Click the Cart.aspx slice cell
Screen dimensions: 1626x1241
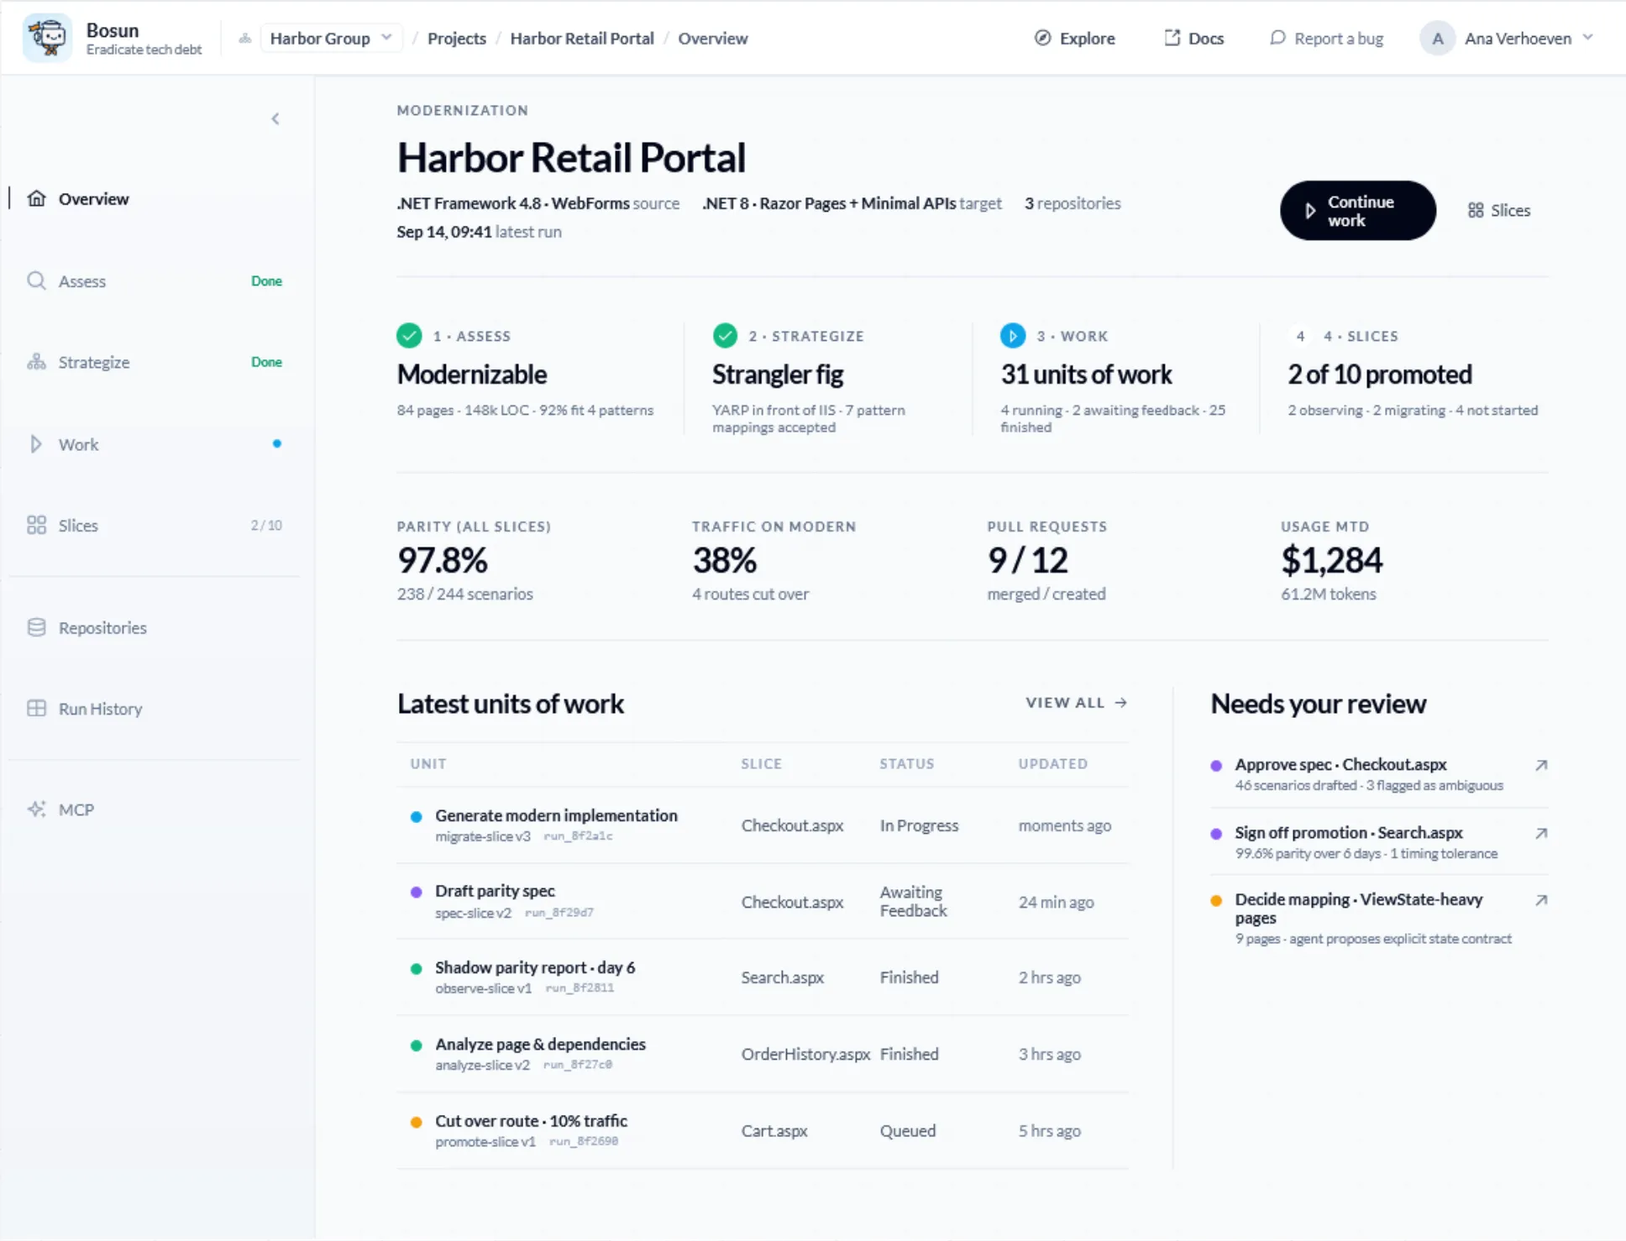pyautogui.click(x=774, y=1131)
